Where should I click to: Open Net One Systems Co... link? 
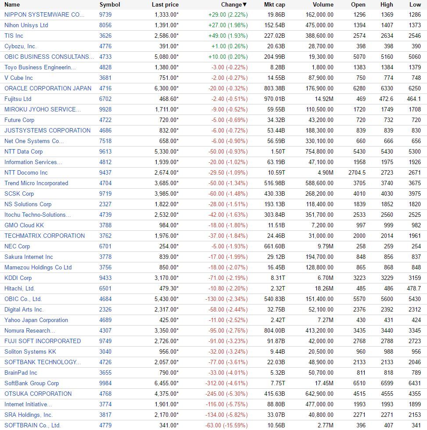(x=34, y=141)
